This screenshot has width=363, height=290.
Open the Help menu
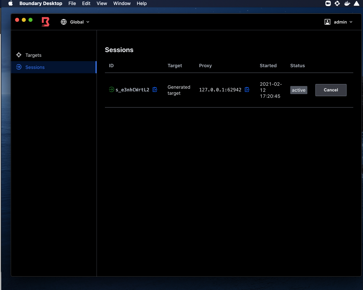tap(141, 3)
